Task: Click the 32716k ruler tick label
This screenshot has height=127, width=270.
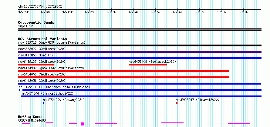Action: [x=177, y=12]
